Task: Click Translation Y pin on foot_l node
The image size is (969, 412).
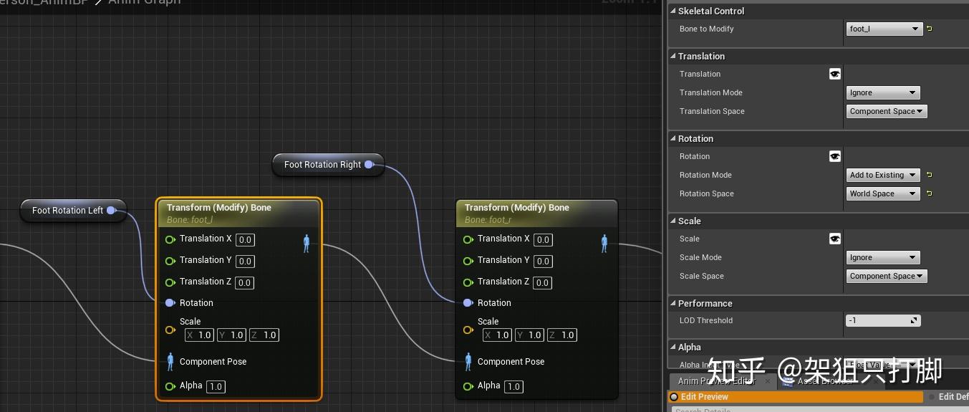Action: 170,261
